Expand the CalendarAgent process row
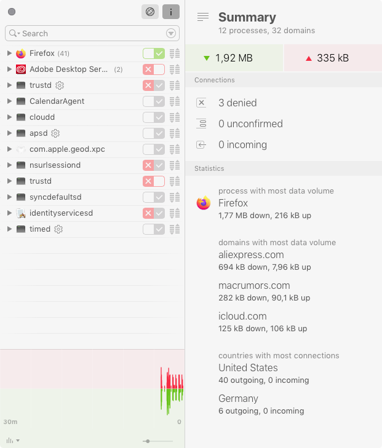Screen dimensions: 382x448 [9, 101]
